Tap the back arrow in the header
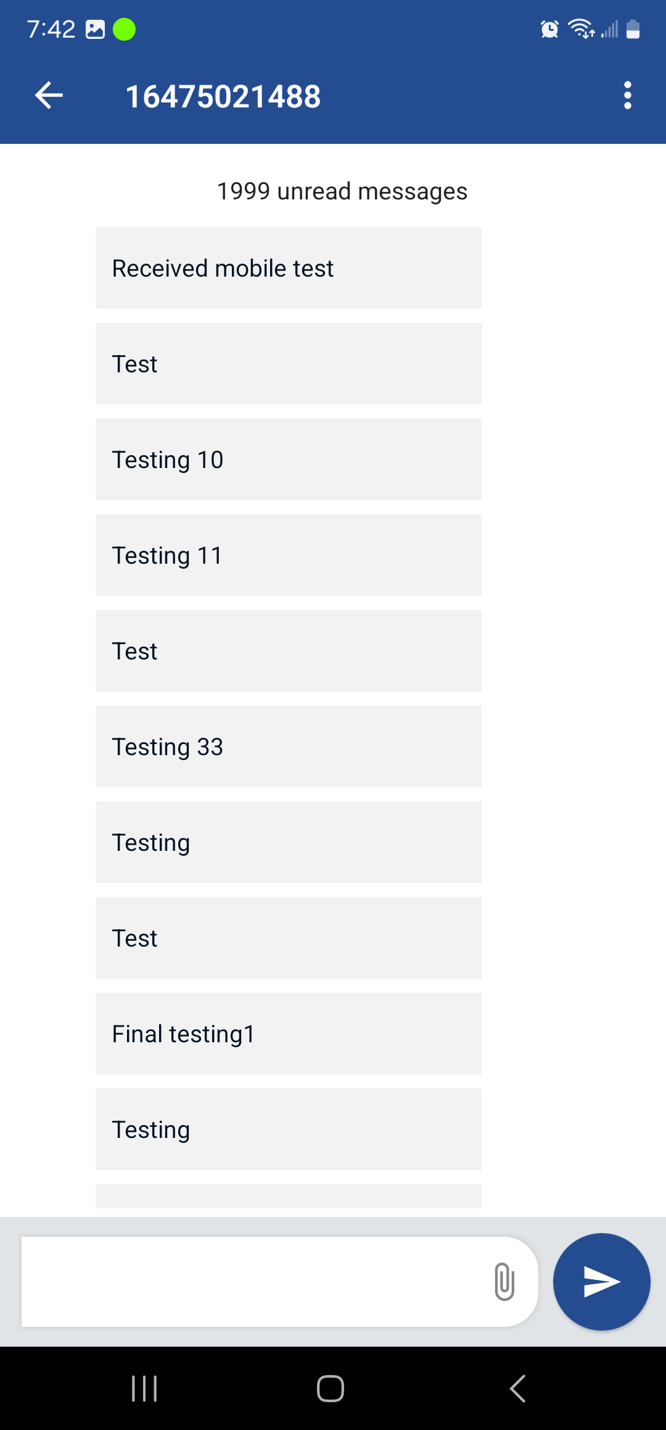Screen dimensions: 666x1430 click(49, 96)
